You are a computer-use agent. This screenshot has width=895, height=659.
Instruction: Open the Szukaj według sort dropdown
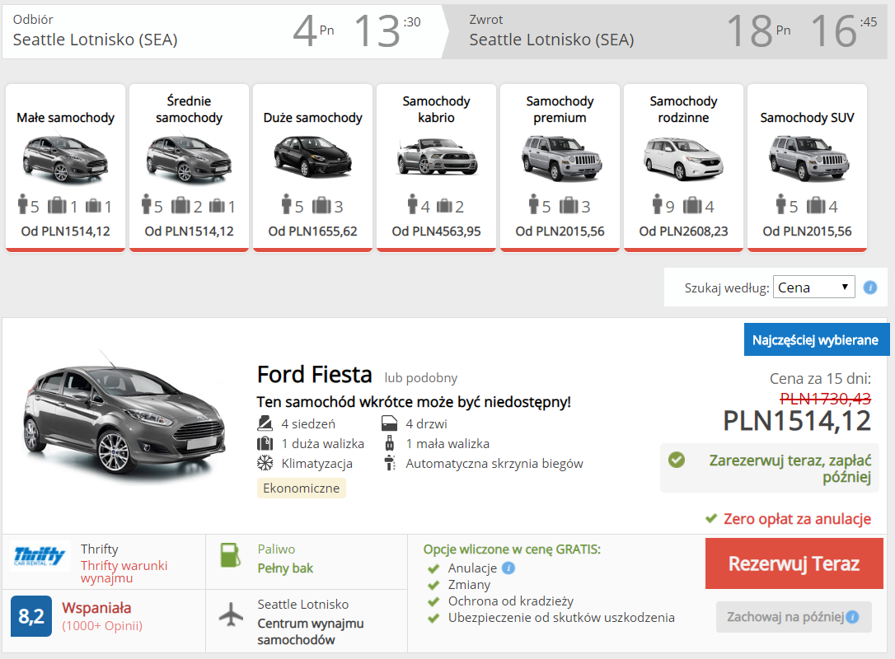[x=814, y=287]
